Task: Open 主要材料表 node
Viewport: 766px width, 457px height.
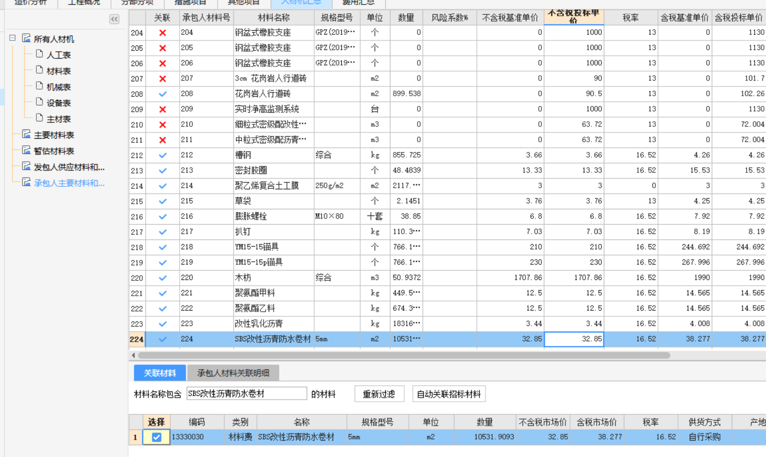Action: (x=54, y=135)
